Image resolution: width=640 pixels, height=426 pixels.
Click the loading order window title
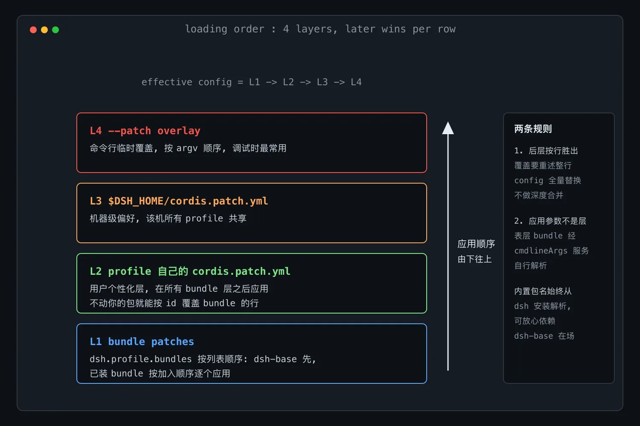click(320, 29)
